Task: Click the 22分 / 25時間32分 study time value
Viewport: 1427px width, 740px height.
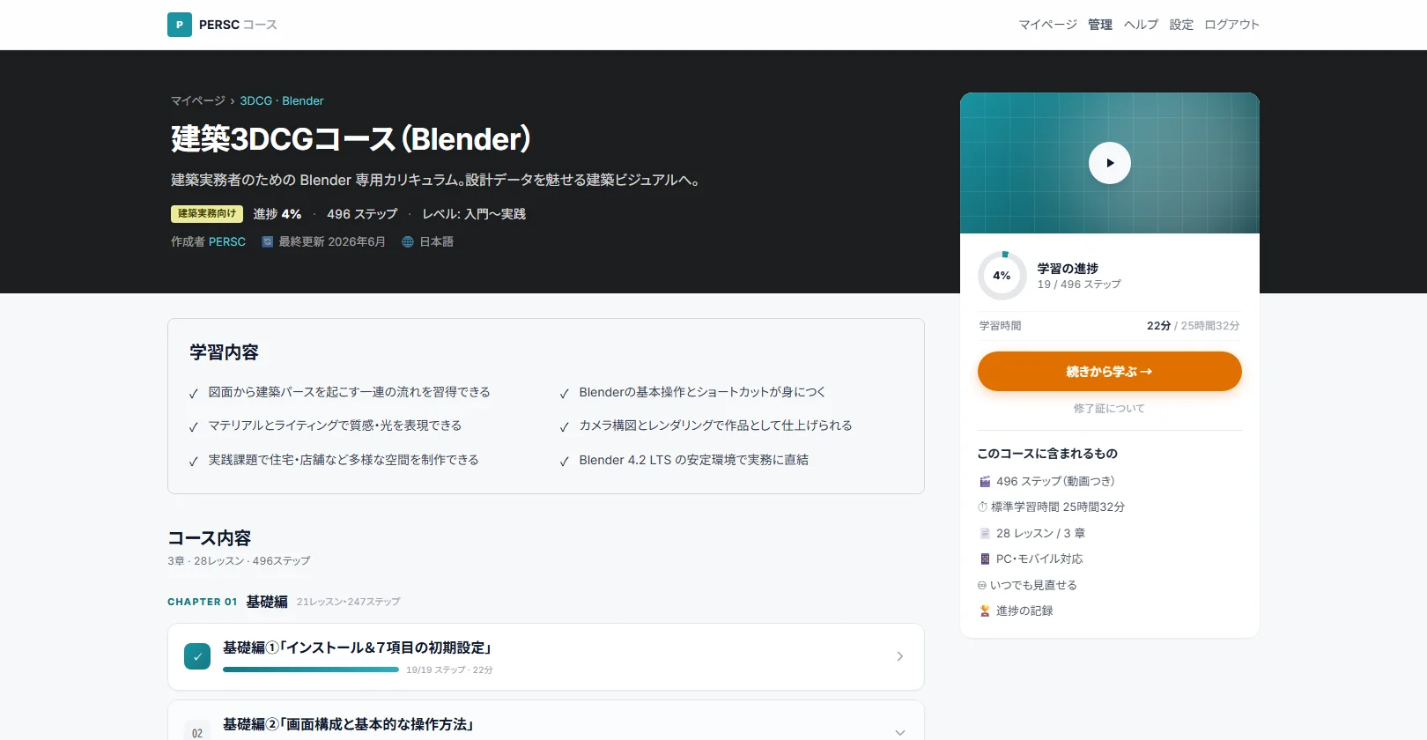Action: click(1194, 326)
